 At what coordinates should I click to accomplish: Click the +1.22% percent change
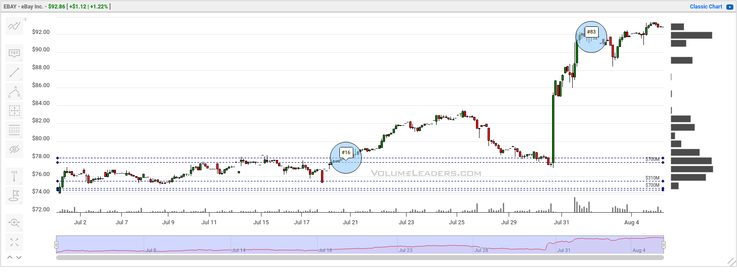point(99,7)
